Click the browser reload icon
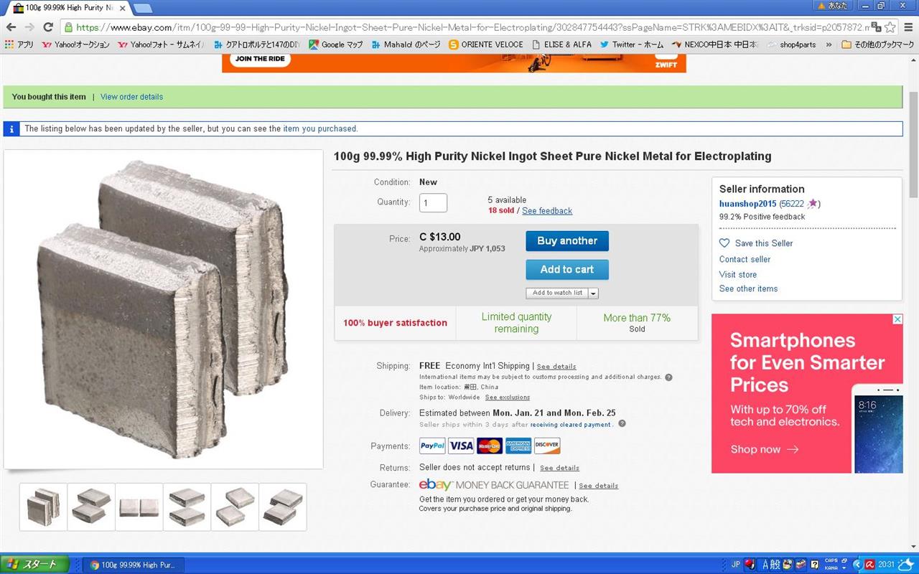919x574 pixels. [x=48, y=27]
